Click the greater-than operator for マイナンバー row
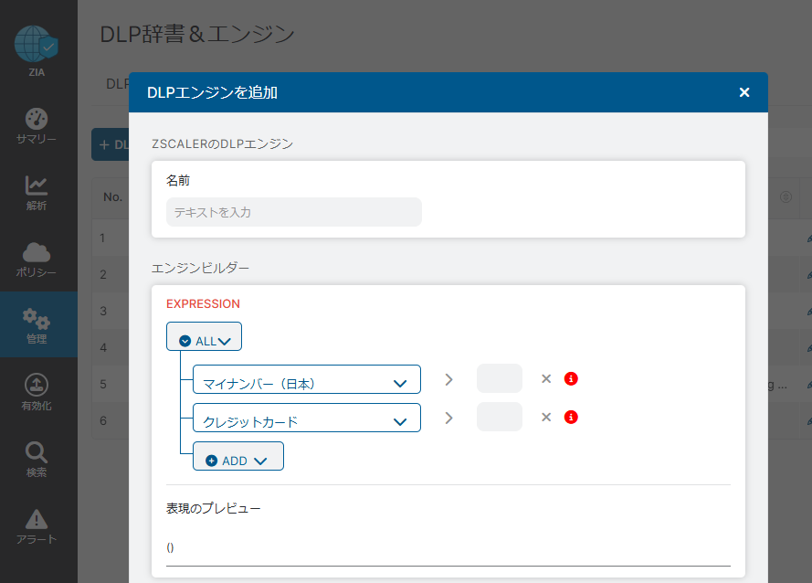This screenshot has height=583, width=812. pos(449,379)
